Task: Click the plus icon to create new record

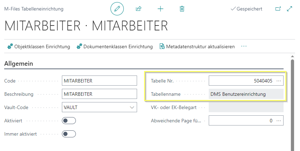Action: [160, 9]
